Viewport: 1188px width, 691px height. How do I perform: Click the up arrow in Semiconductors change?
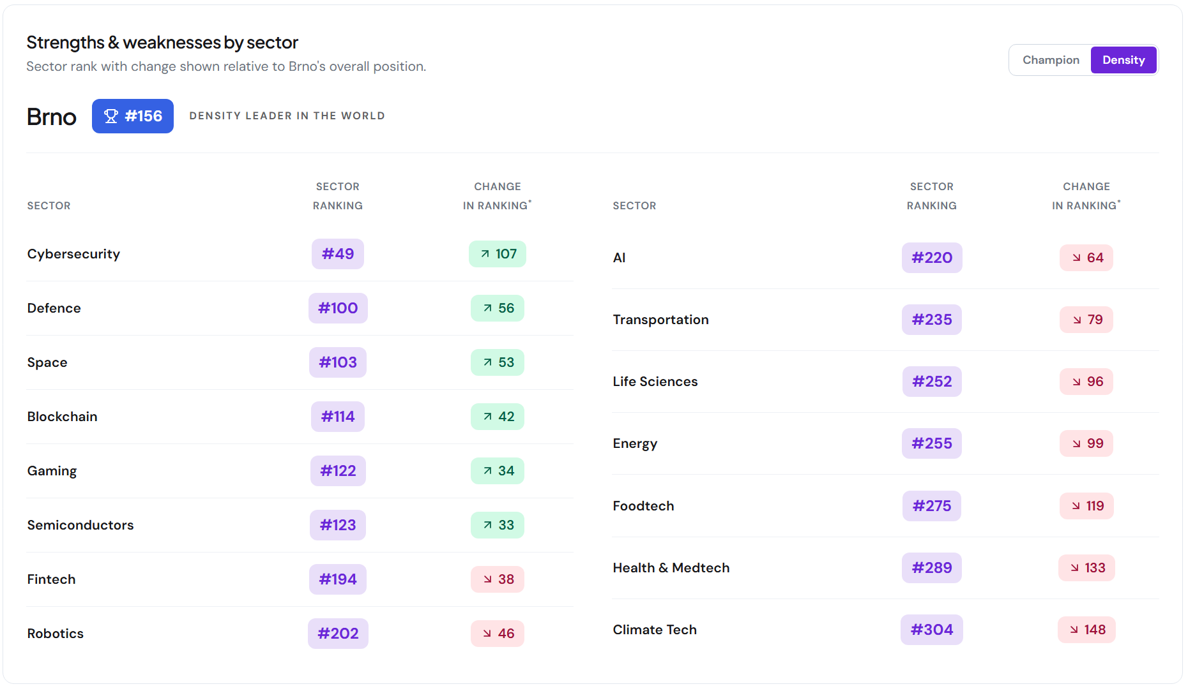(x=488, y=525)
